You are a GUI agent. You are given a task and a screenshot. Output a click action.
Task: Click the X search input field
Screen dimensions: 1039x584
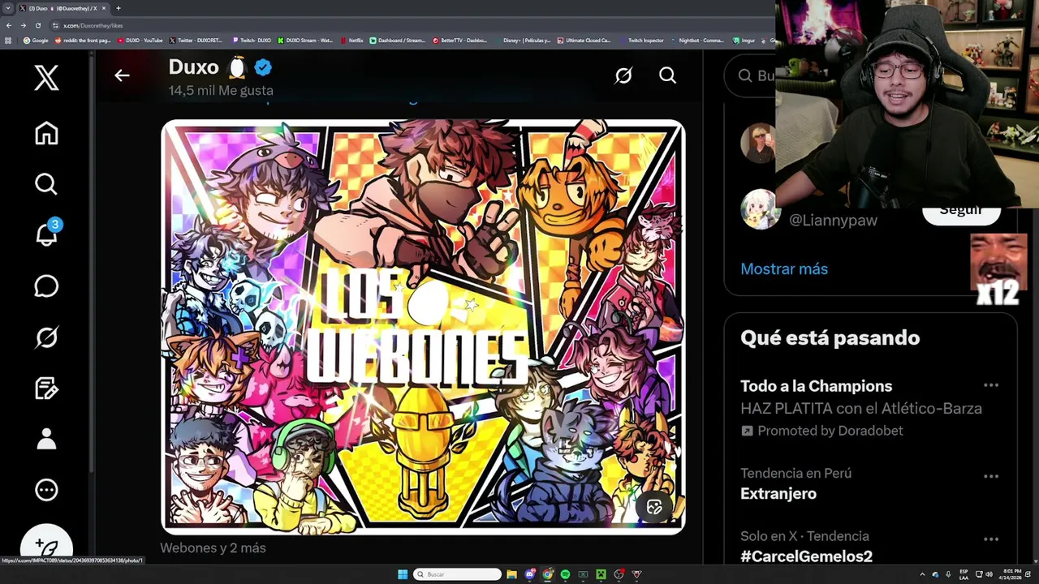pos(751,75)
